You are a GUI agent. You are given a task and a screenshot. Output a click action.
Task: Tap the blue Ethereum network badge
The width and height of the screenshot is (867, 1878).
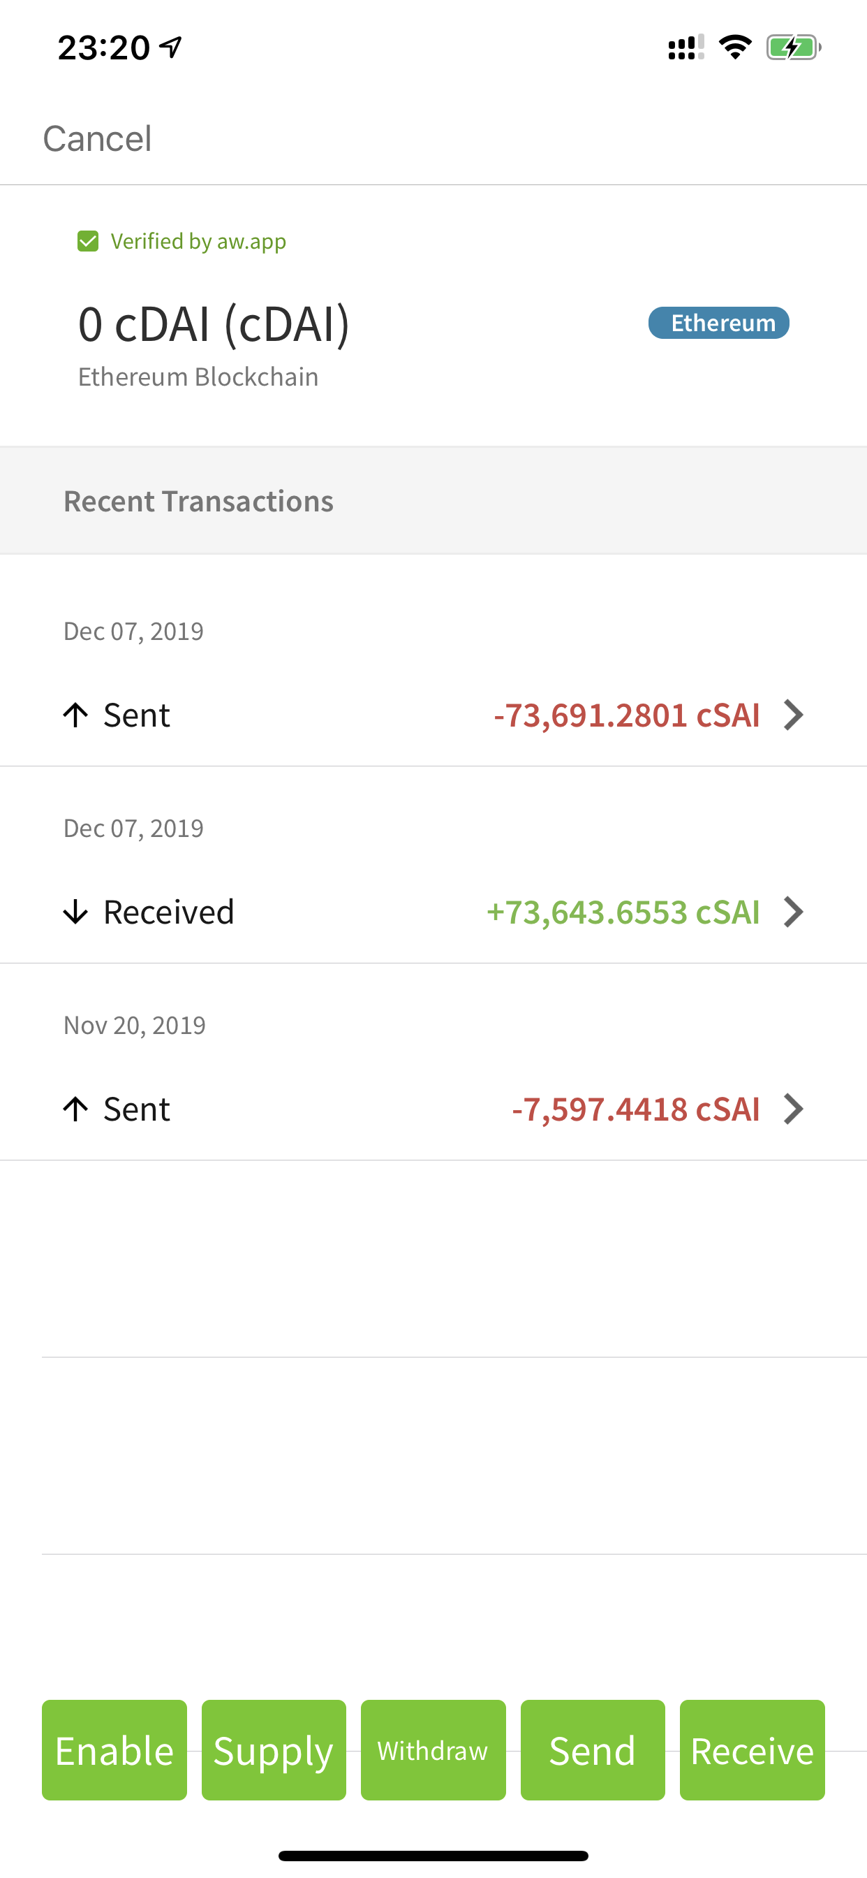718,323
